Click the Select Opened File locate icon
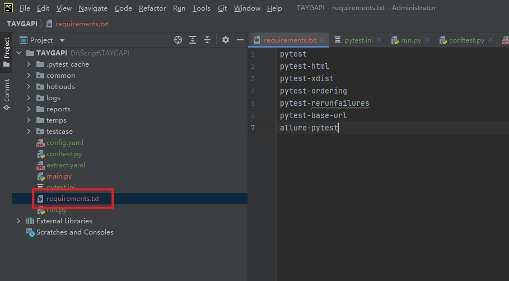Screen dimensions: 509x281 (178, 40)
